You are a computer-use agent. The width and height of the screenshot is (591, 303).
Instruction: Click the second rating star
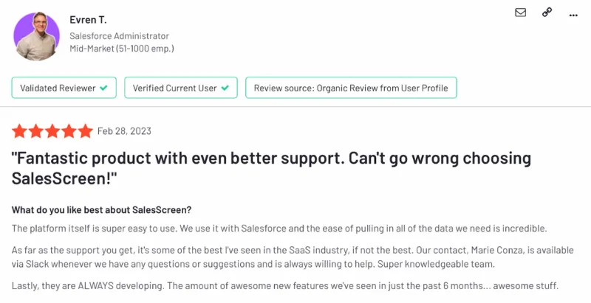click(35, 131)
